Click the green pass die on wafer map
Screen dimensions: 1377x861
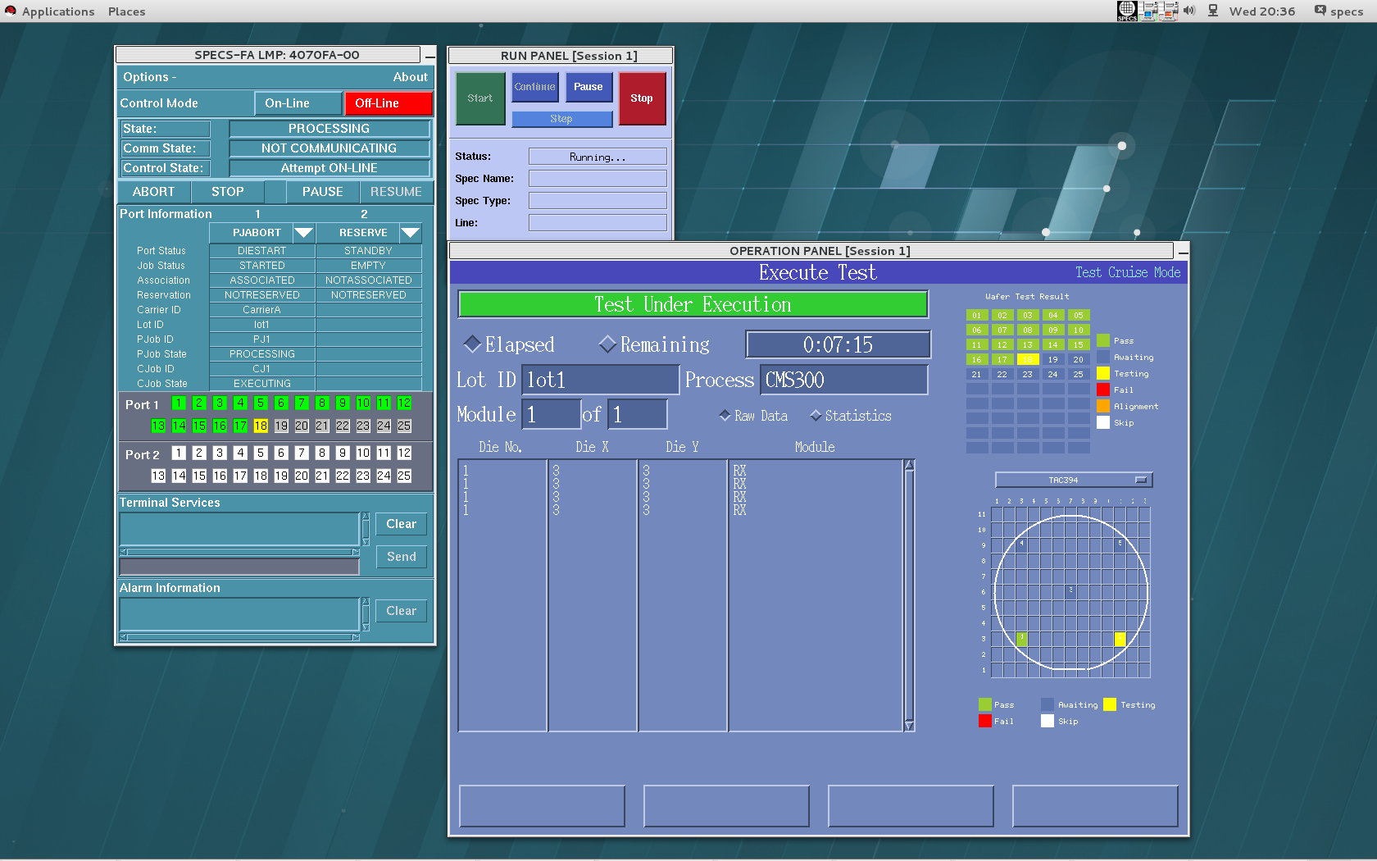(x=1021, y=639)
